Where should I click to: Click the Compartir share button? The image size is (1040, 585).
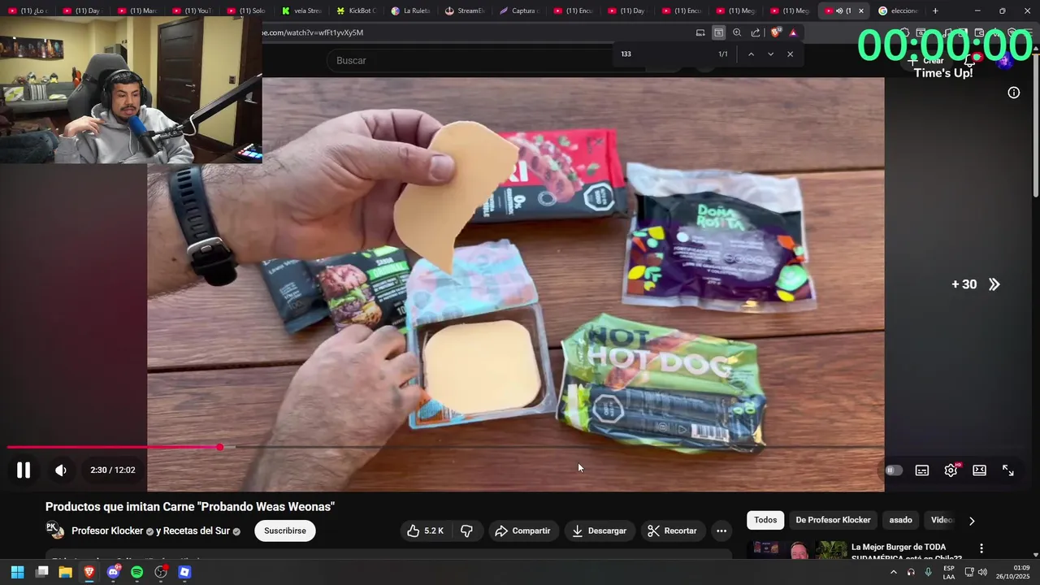point(522,531)
